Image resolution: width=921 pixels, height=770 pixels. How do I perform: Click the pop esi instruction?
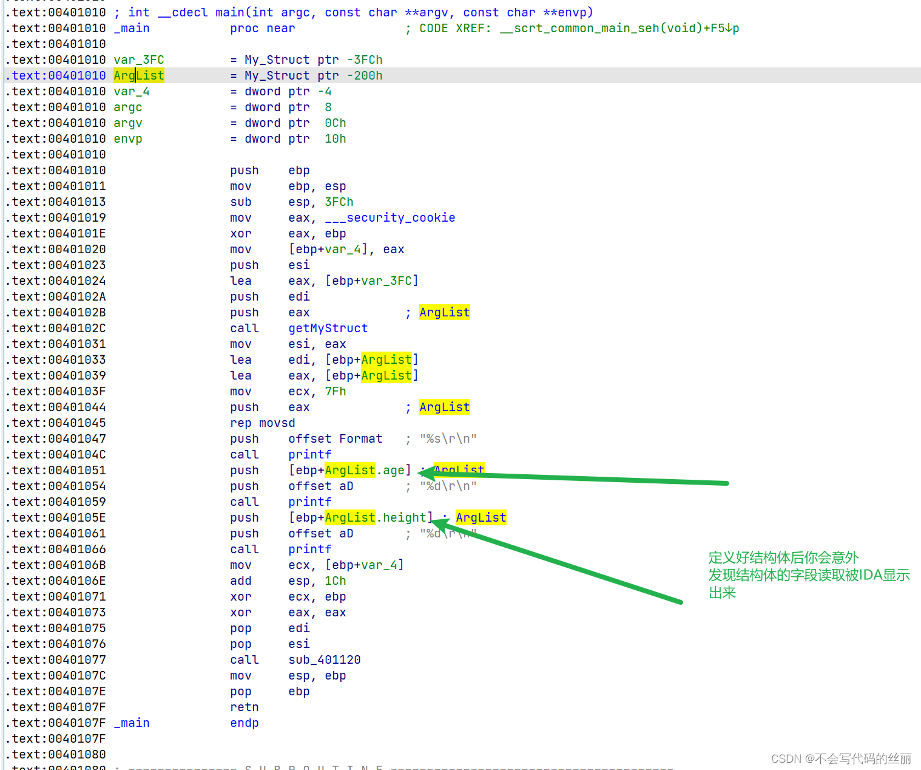(x=270, y=644)
